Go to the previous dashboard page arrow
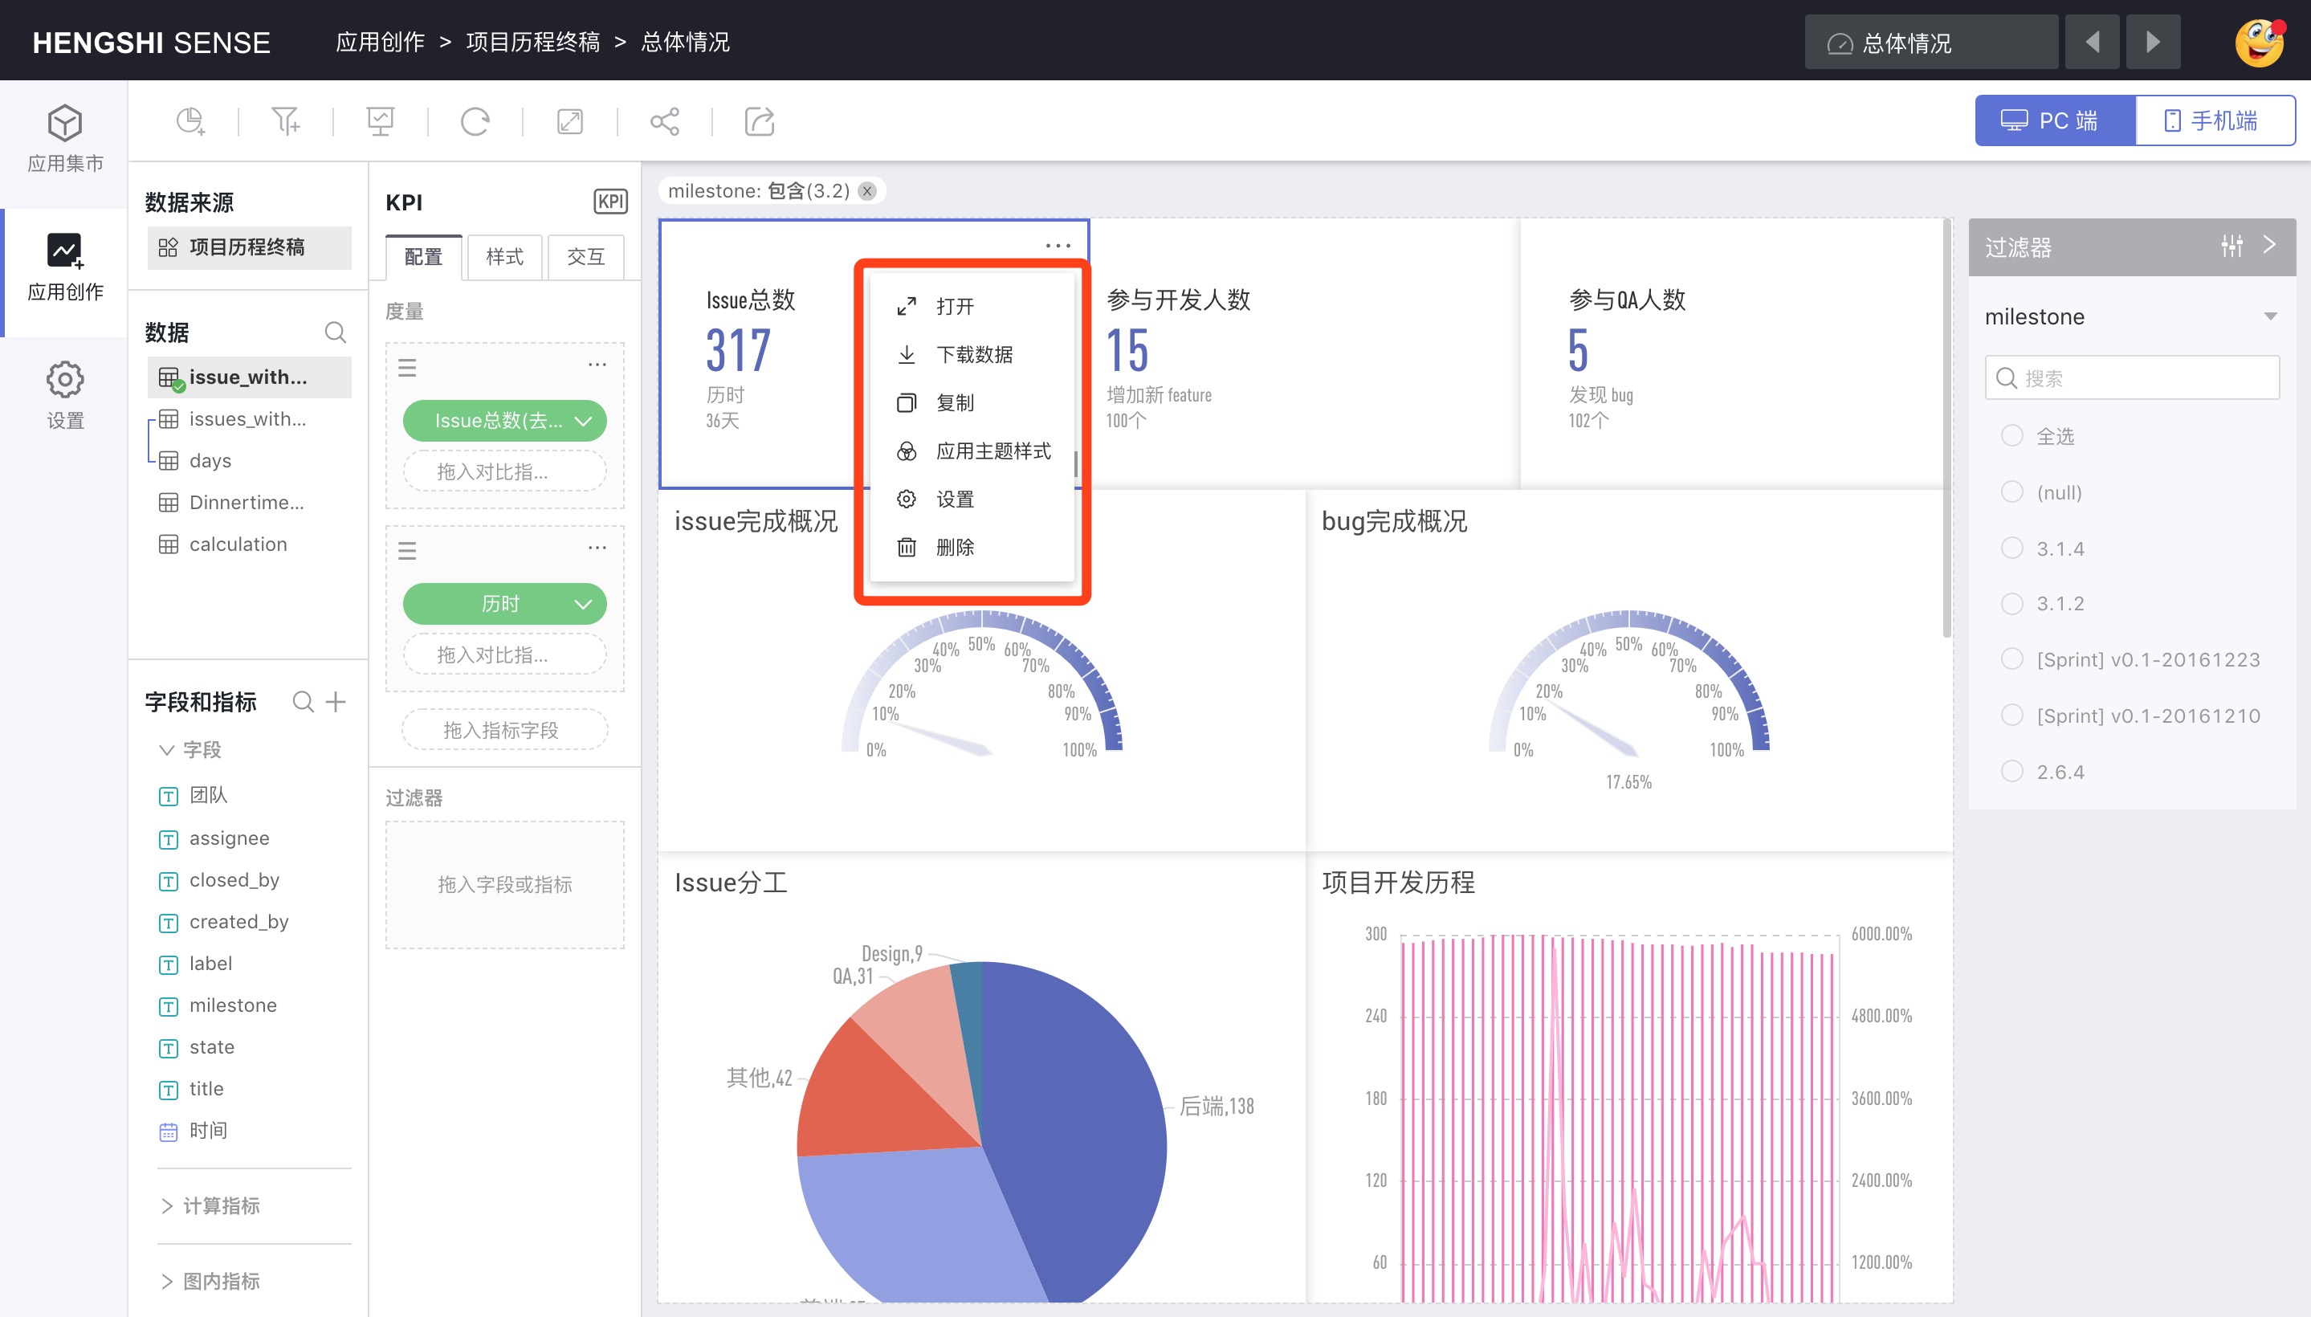 click(x=2092, y=43)
